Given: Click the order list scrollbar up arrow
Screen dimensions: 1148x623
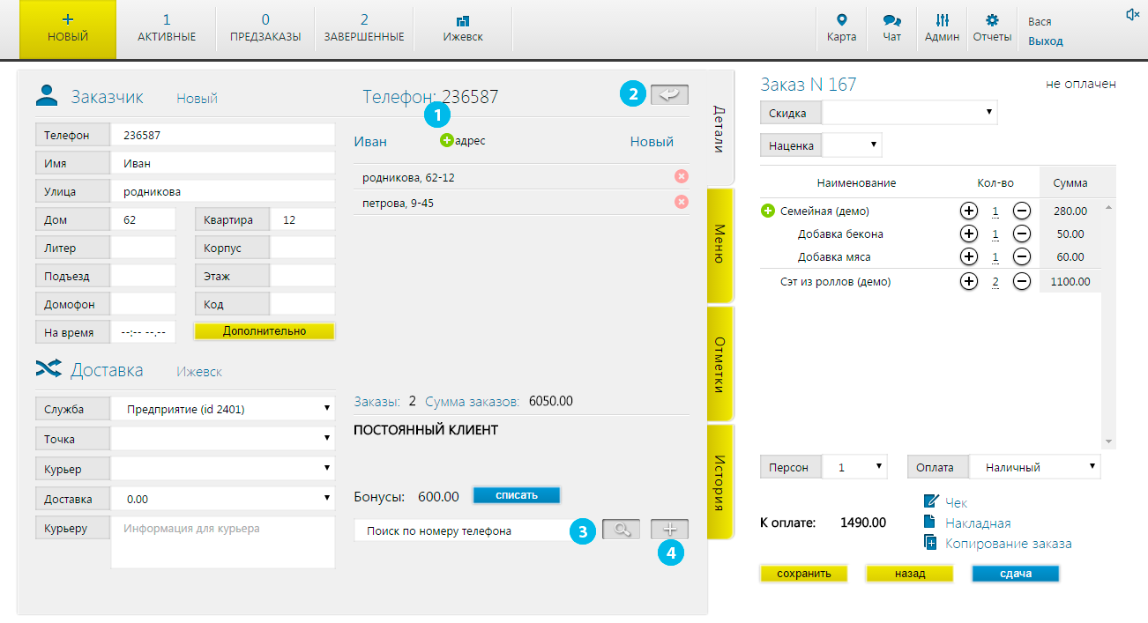Looking at the screenshot, I should [1109, 207].
